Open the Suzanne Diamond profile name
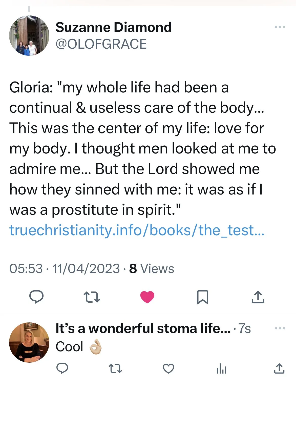This screenshot has height=429, width=296. (x=114, y=27)
